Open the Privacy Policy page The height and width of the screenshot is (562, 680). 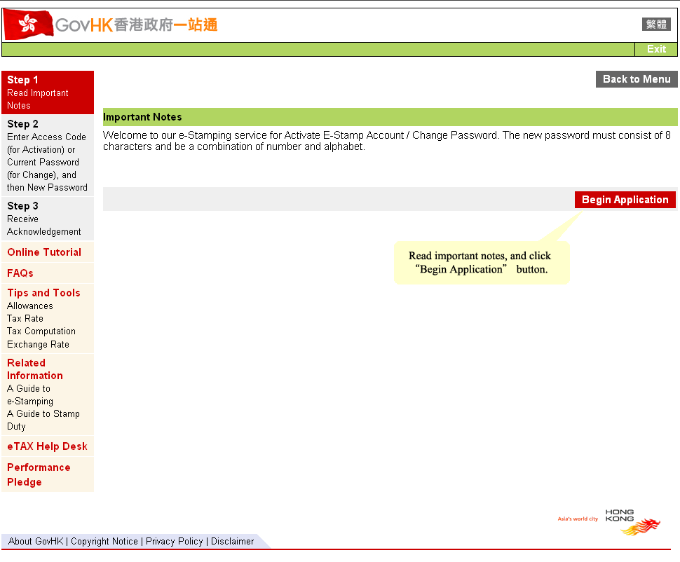(x=174, y=541)
